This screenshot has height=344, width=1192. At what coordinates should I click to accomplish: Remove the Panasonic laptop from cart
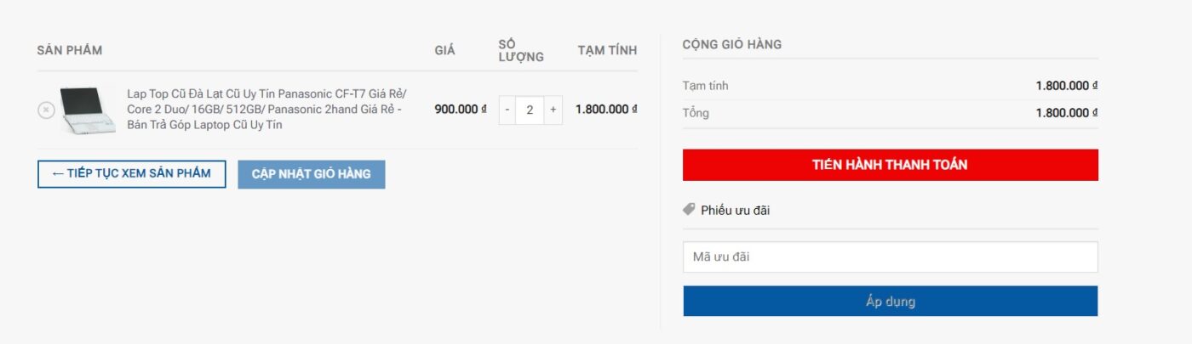46,110
